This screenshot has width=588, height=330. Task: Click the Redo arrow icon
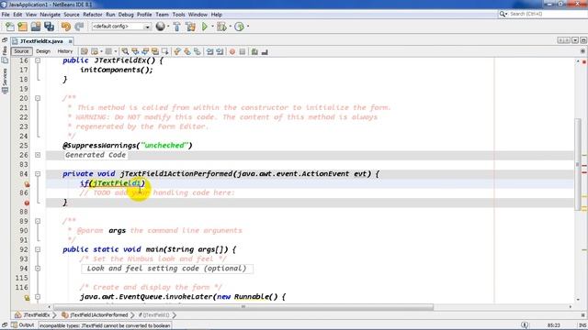[x=79, y=27]
